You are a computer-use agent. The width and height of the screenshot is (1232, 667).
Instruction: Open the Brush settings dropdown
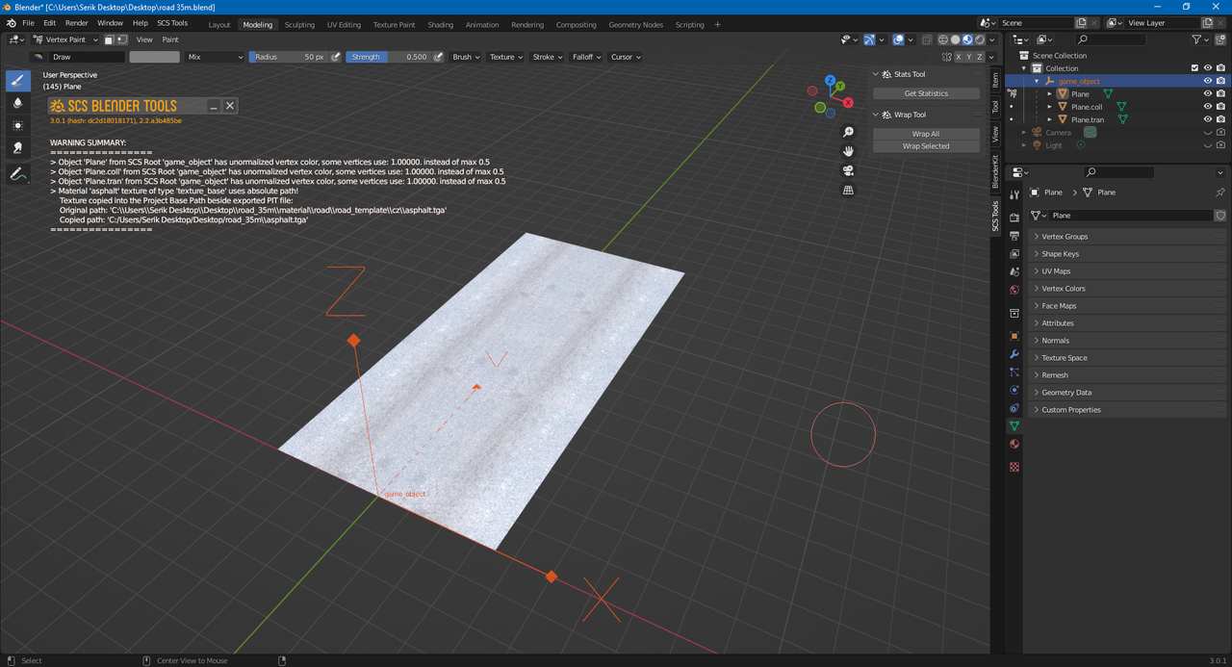coord(466,57)
